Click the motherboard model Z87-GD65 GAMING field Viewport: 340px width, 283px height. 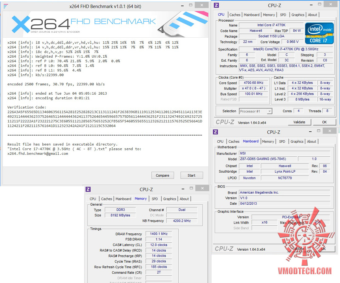pos(268,159)
